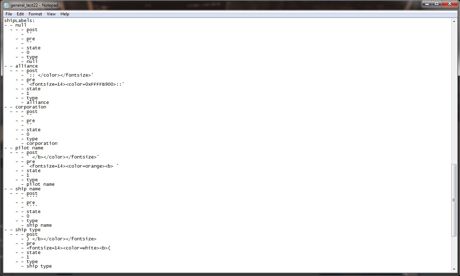Maximize the Notepad window
This screenshot has height=276, width=460.
[x=437, y=4]
